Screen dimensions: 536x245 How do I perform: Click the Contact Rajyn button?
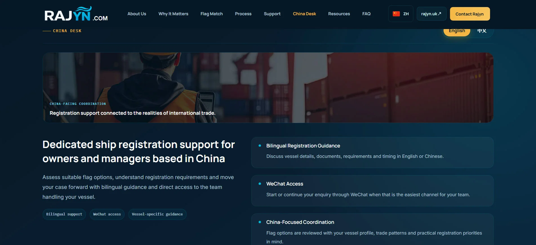[x=470, y=14]
